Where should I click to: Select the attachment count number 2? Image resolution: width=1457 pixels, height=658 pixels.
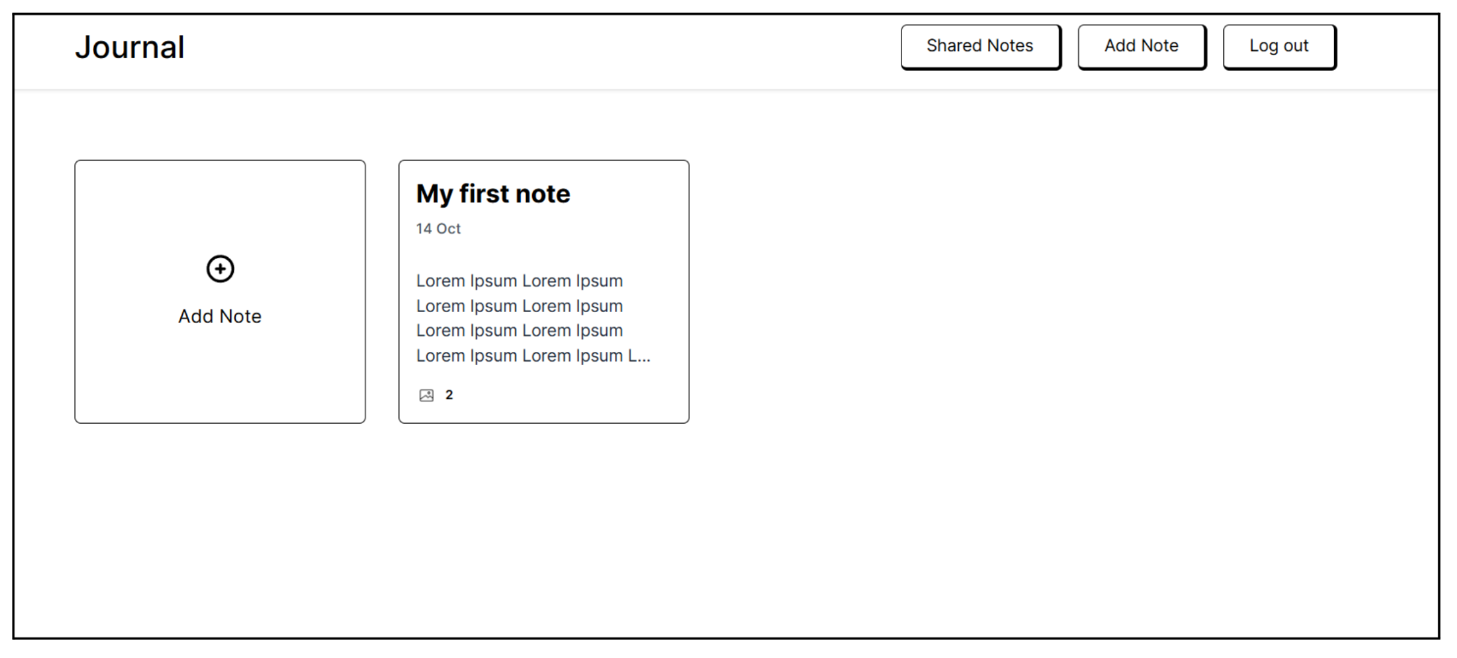(x=449, y=395)
